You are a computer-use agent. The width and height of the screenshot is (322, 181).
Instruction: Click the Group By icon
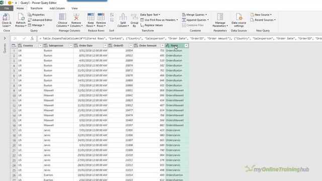134,17
